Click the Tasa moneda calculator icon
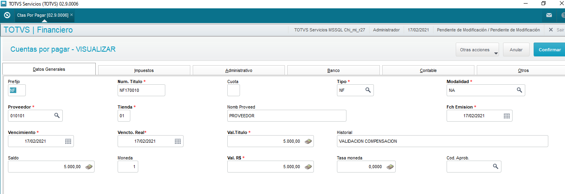The height and width of the screenshot is (194, 565). pyautogui.click(x=390, y=167)
